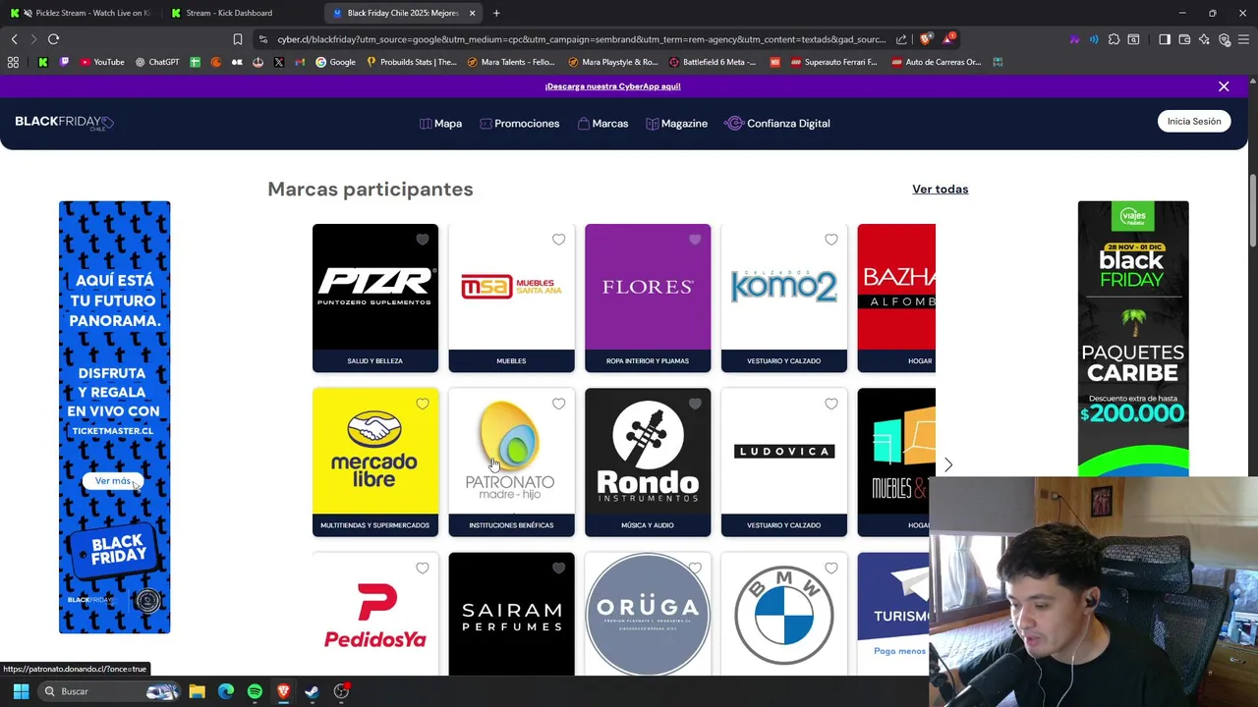Viewport: 1258px width, 707px height.
Task: Open the Mercado Libre brand logo
Action: 374,451
